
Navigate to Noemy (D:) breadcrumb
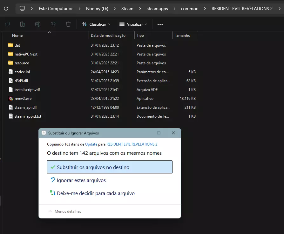[97, 9]
